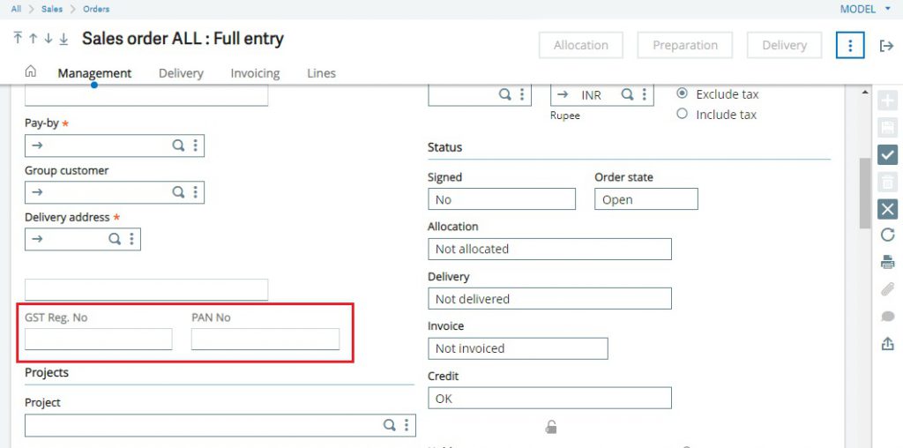Open INR currency field three-dot menu
This screenshot has height=448, width=903.
[x=645, y=94]
